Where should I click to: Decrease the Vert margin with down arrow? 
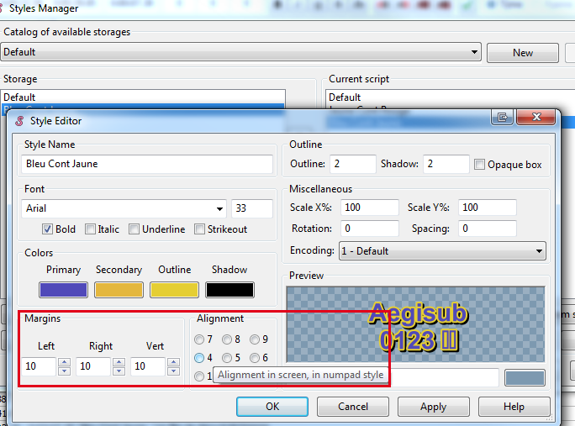coord(173,371)
